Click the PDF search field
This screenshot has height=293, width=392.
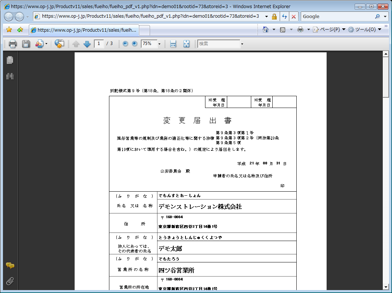tap(219, 43)
